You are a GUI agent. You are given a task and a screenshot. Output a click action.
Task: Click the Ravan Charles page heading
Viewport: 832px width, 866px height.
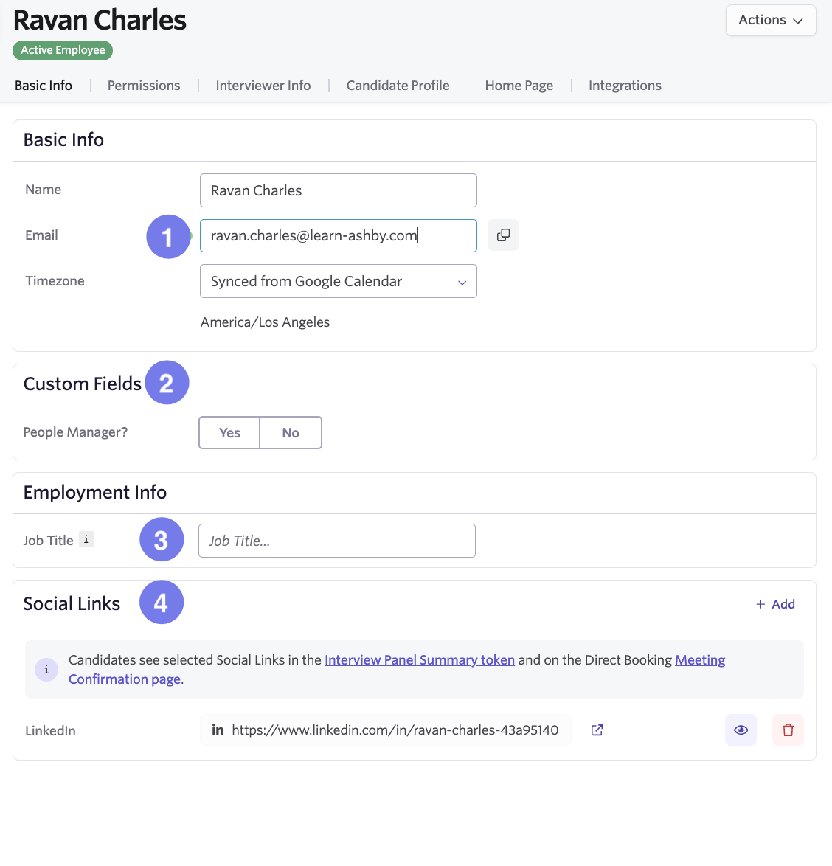point(100,21)
